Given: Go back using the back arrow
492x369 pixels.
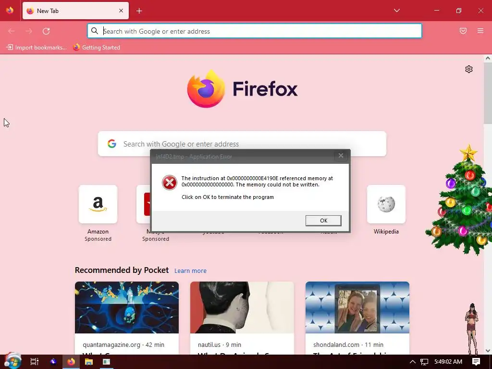Looking at the screenshot, I should [x=12, y=31].
